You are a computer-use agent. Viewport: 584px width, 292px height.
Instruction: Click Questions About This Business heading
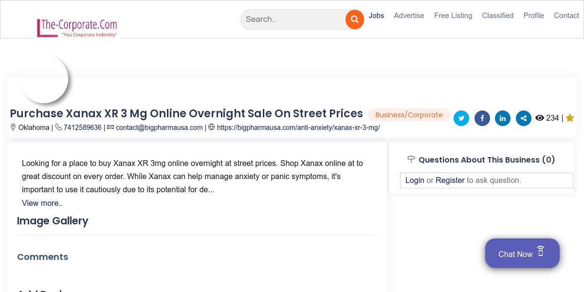487,160
